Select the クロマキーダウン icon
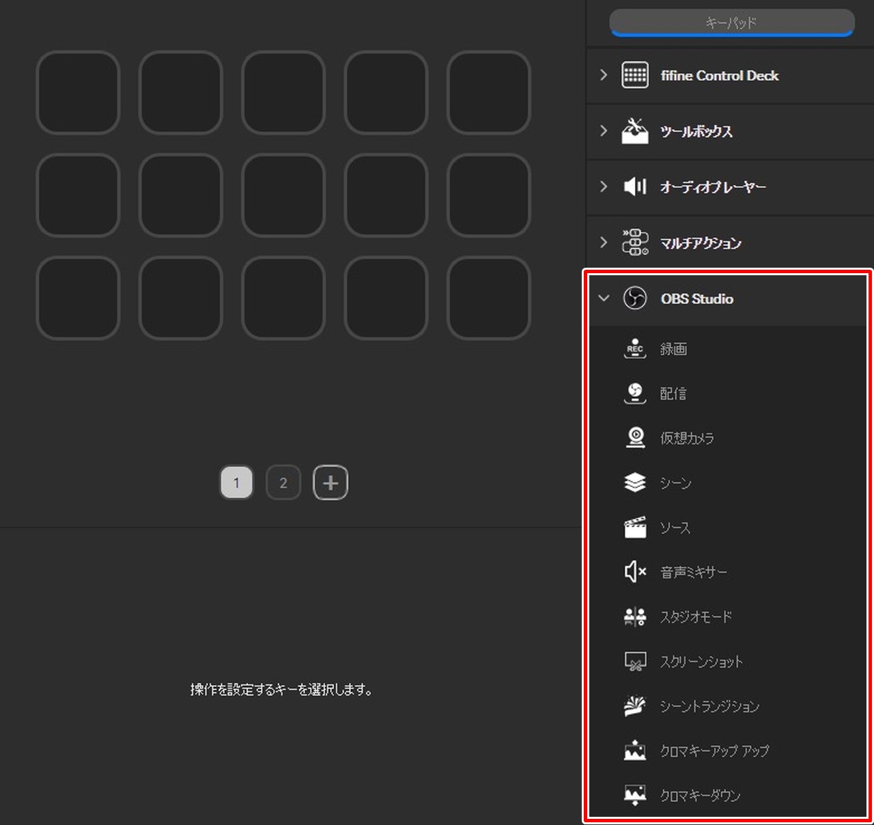The width and height of the screenshot is (874, 825). click(x=635, y=795)
